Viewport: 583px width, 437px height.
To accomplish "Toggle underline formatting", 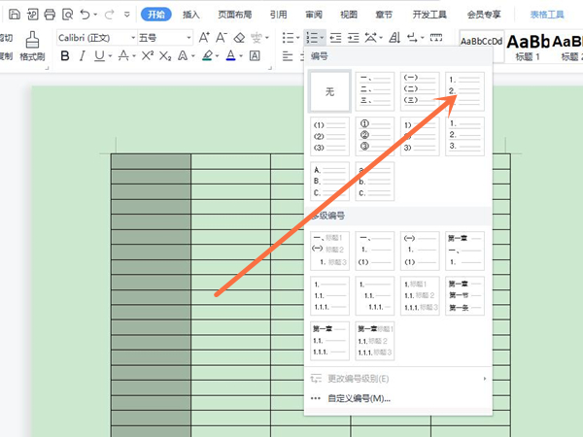I will [99, 56].
